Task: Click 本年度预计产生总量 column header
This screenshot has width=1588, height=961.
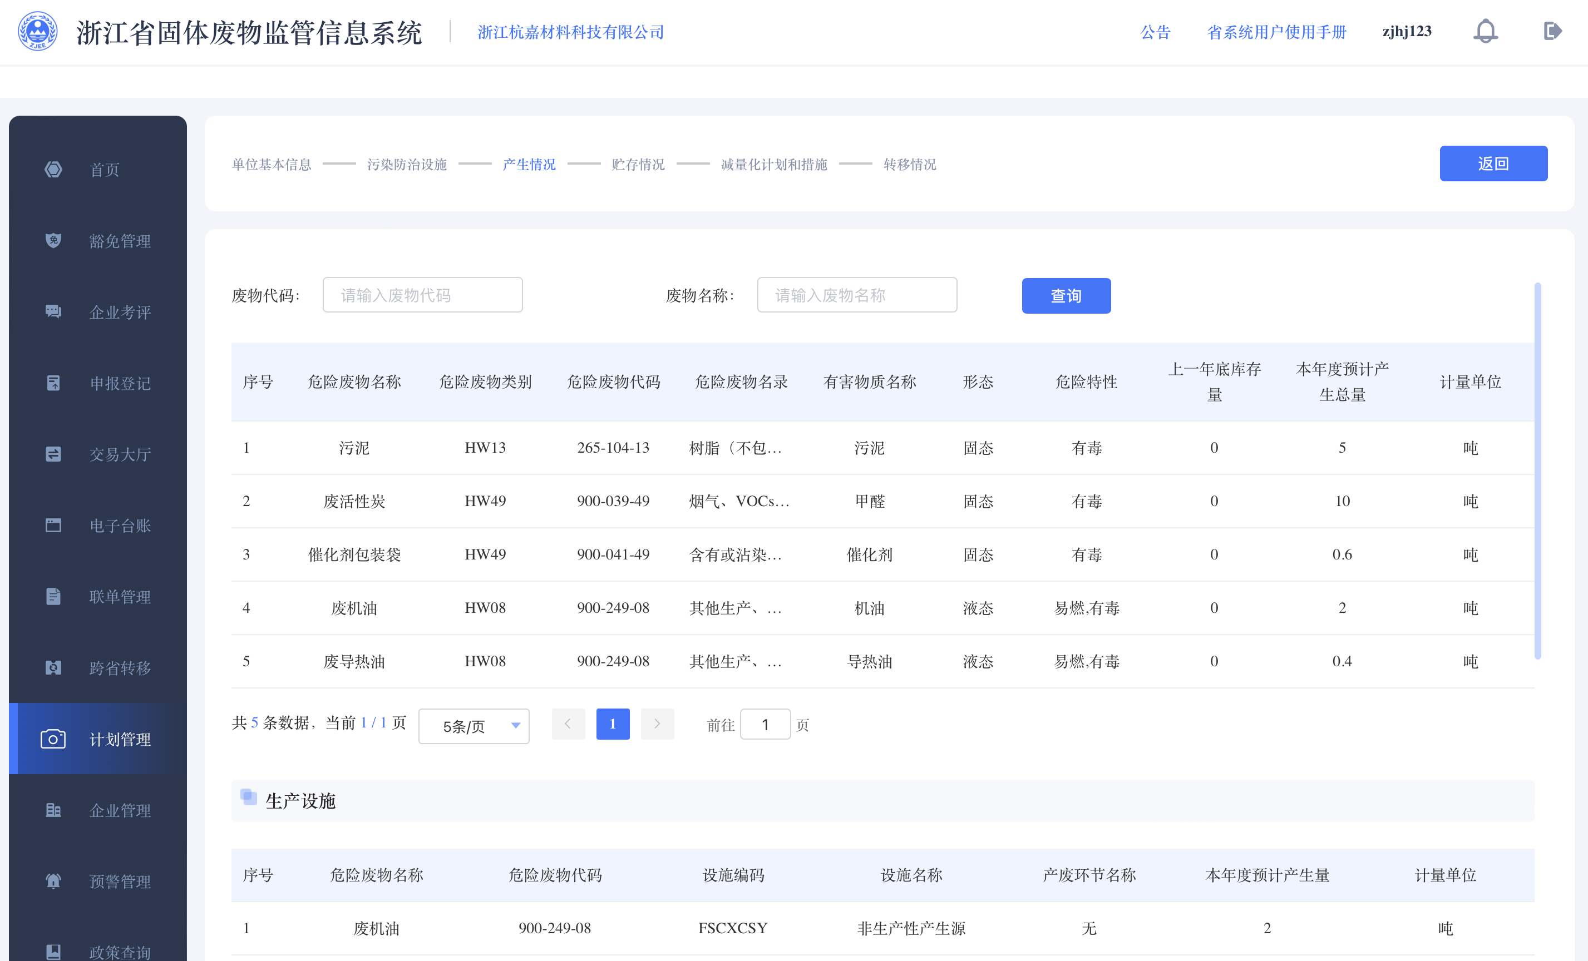Action: click(1343, 382)
